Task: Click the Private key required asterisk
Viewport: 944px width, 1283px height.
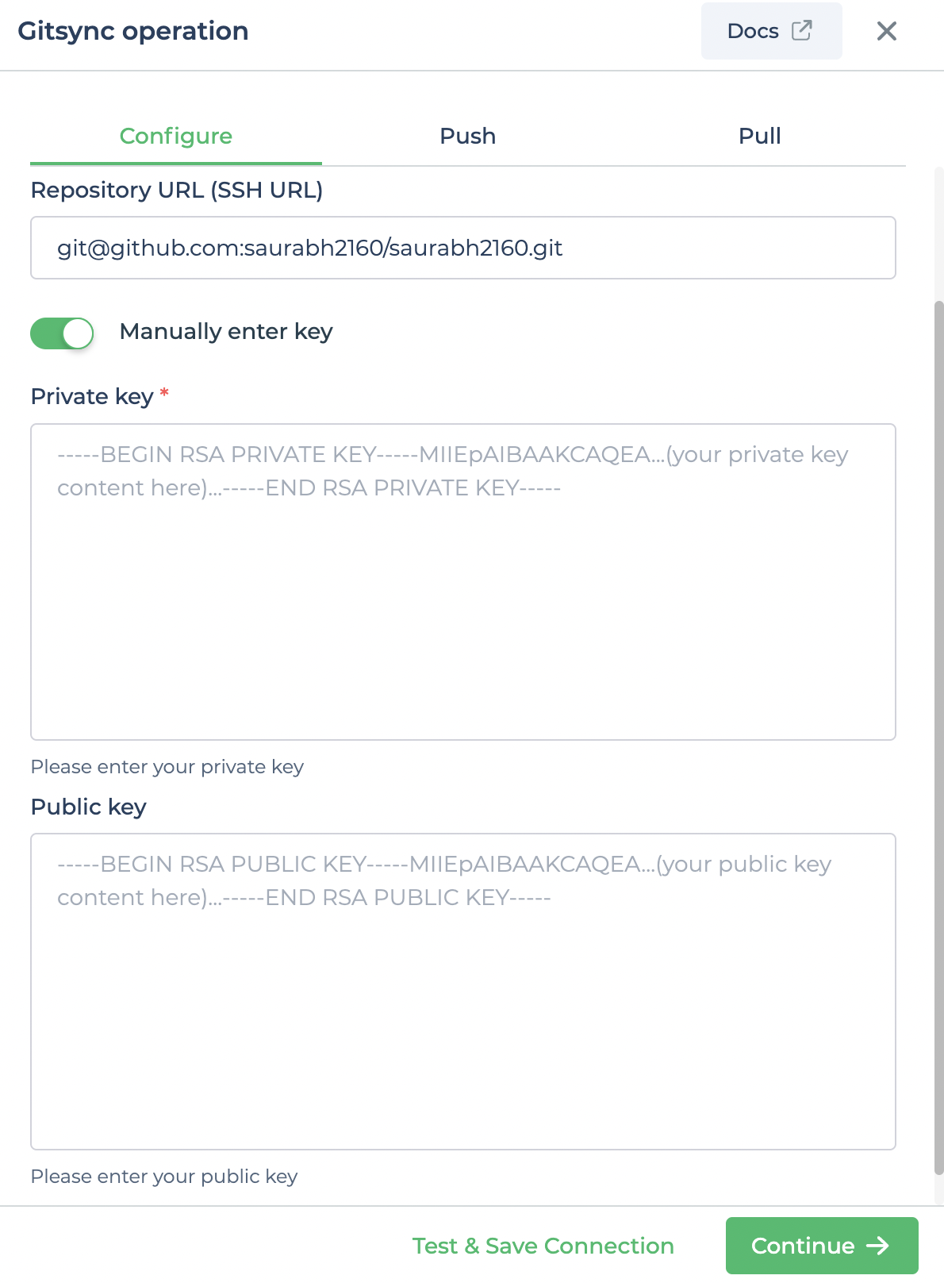Action: (x=164, y=395)
